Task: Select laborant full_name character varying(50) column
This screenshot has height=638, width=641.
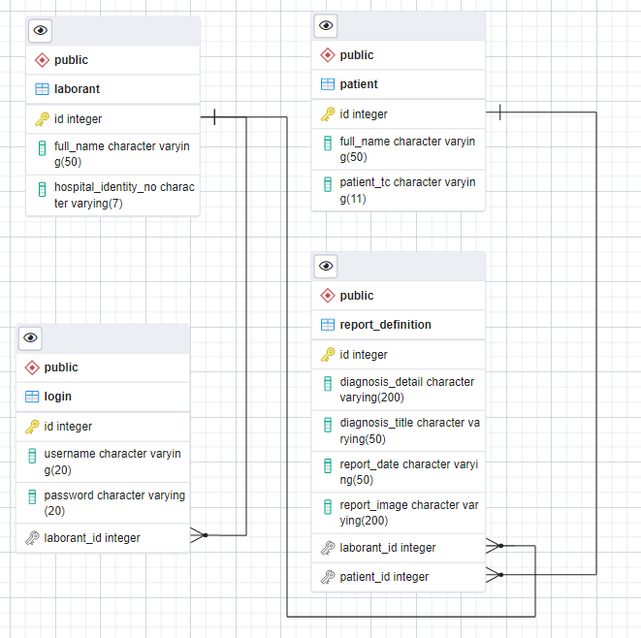Action: coord(112,154)
